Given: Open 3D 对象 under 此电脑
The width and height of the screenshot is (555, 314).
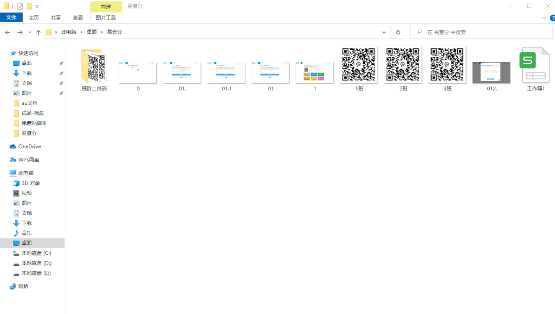Looking at the screenshot, I should [31, 183].
